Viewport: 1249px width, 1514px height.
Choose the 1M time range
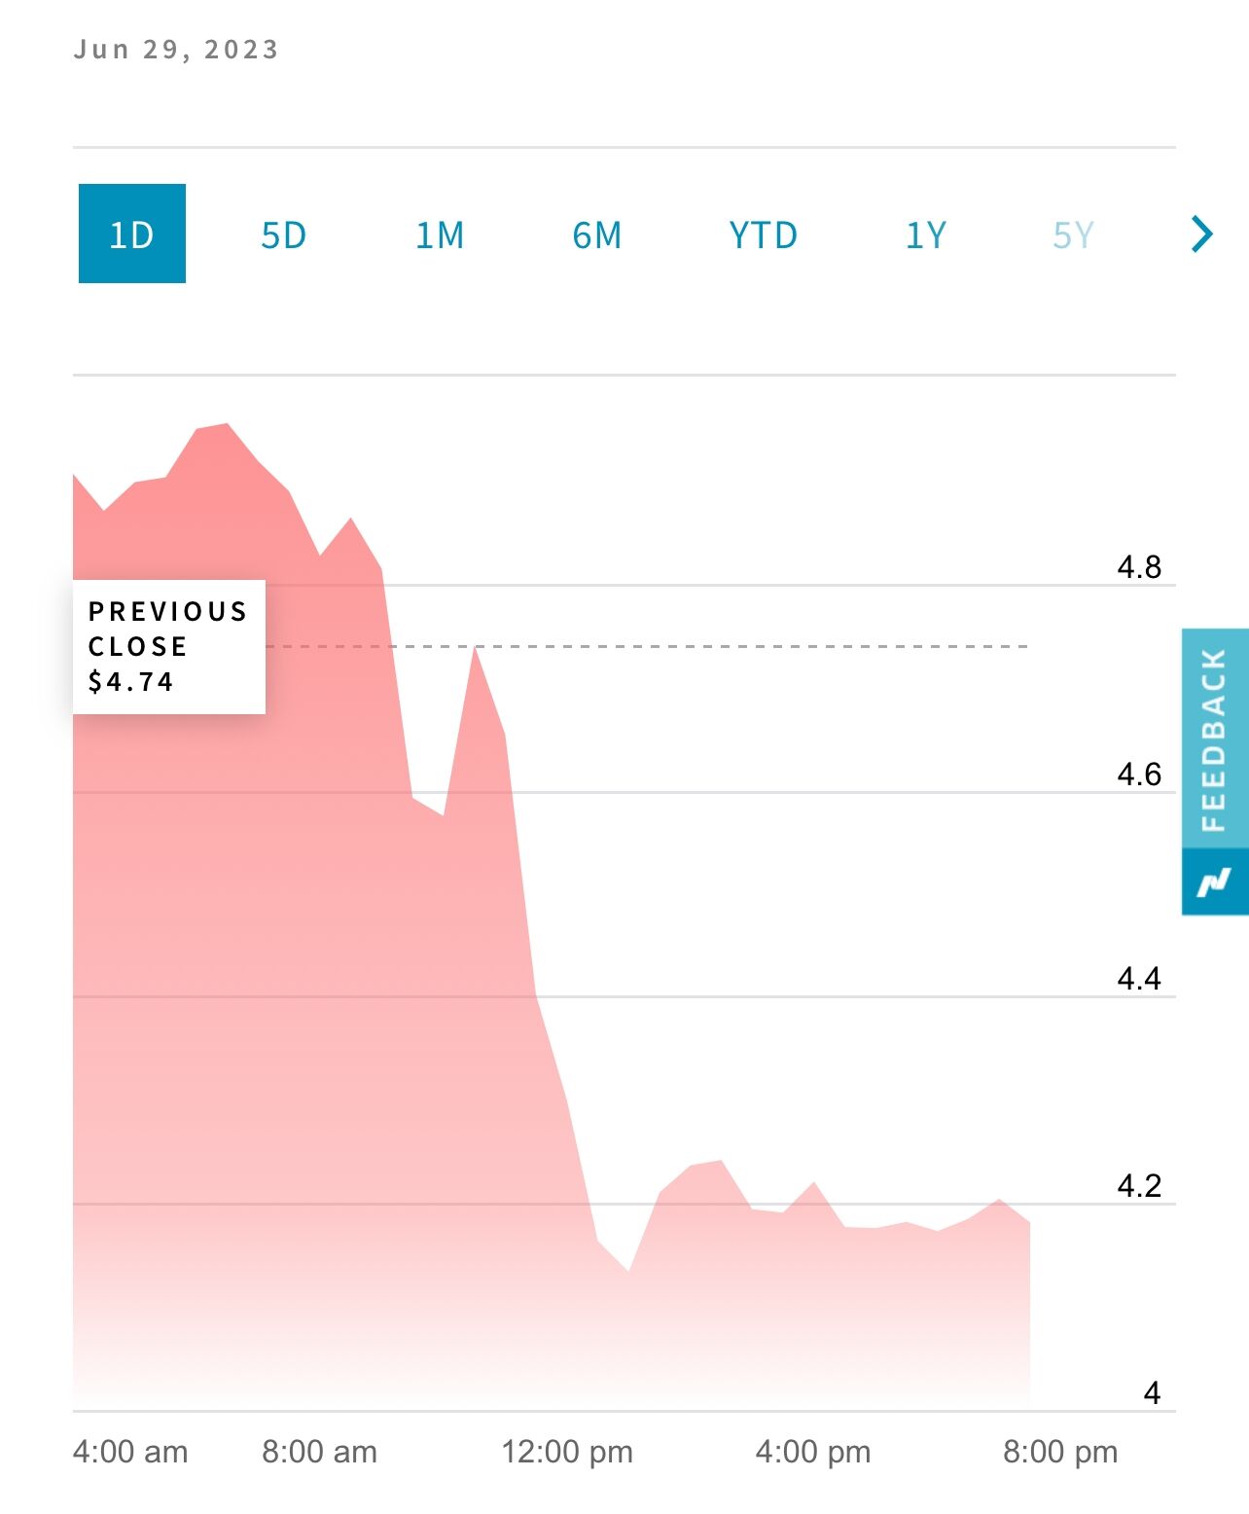(440, 235)
